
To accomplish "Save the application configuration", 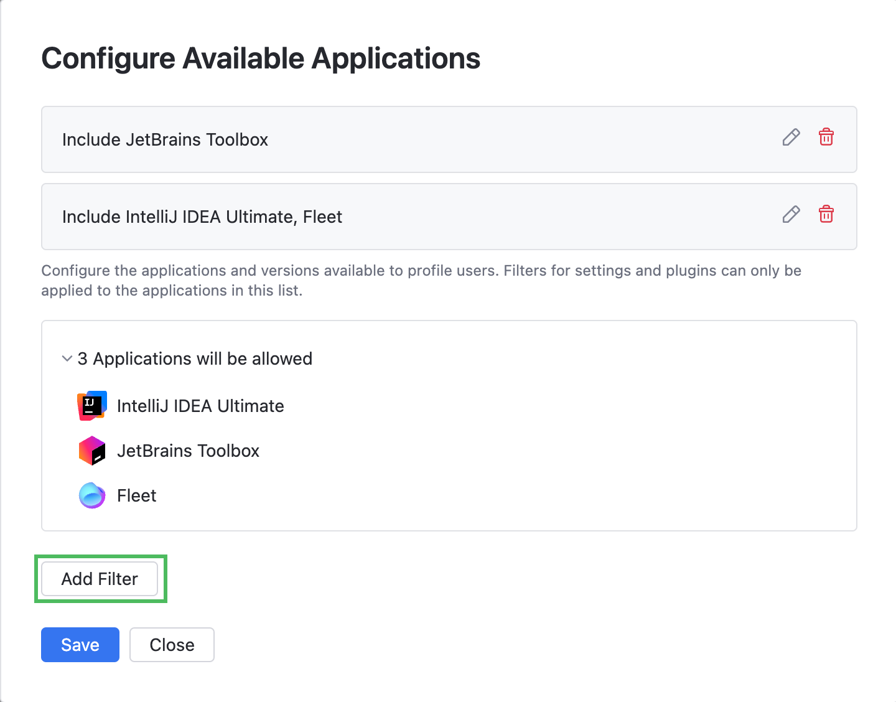I will pyautogui.click(x=80, y=645).
